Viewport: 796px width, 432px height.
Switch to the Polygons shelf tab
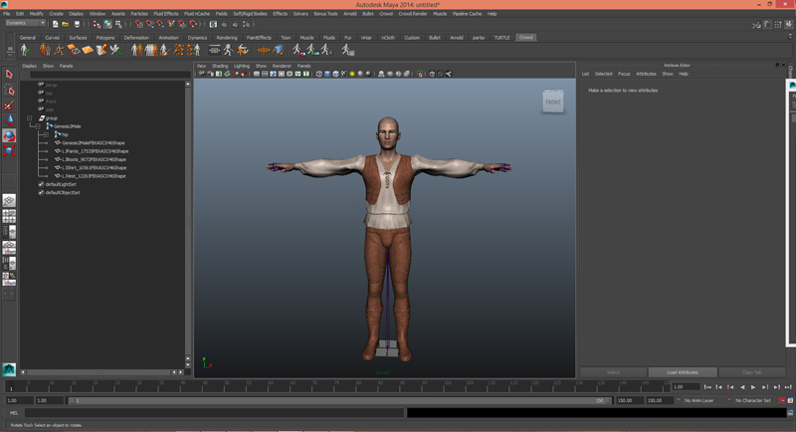(x=105, y=38)
